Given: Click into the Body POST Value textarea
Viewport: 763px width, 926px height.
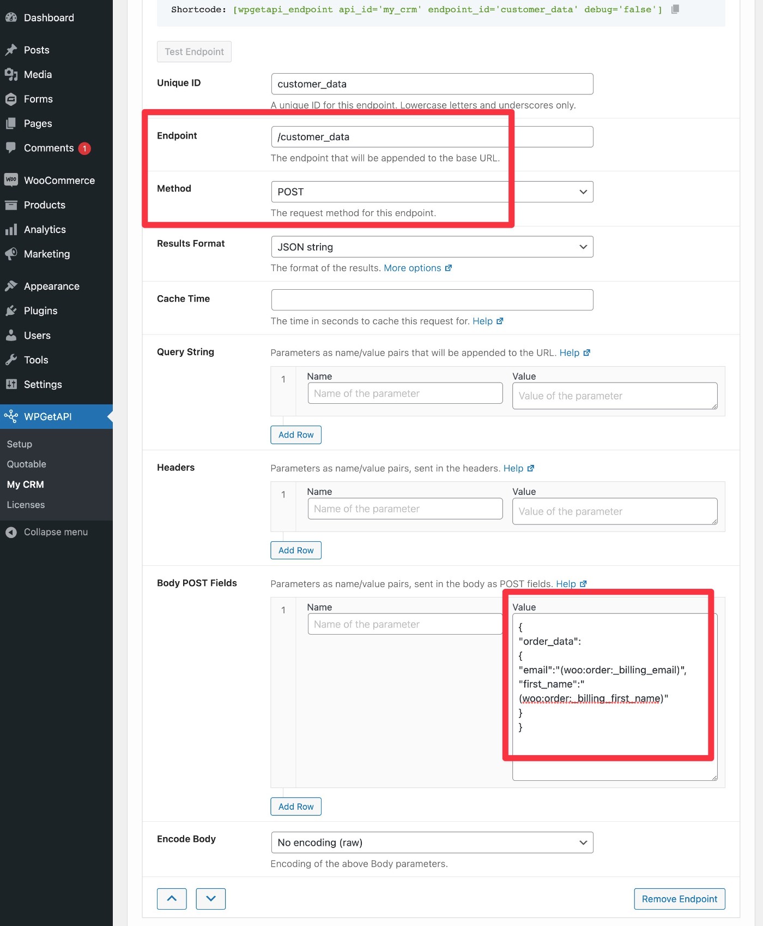Looking at the screenshot, I should tap(615, 697).
